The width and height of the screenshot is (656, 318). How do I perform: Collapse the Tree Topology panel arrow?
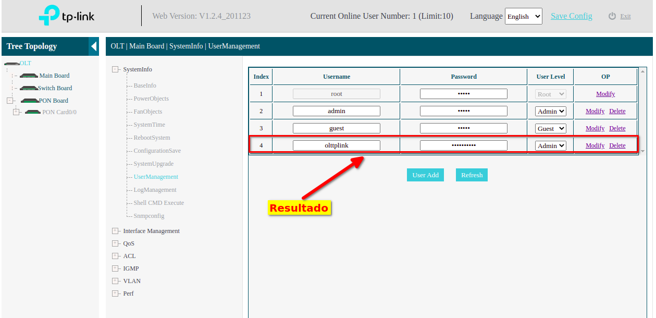[x=94, y=46]
